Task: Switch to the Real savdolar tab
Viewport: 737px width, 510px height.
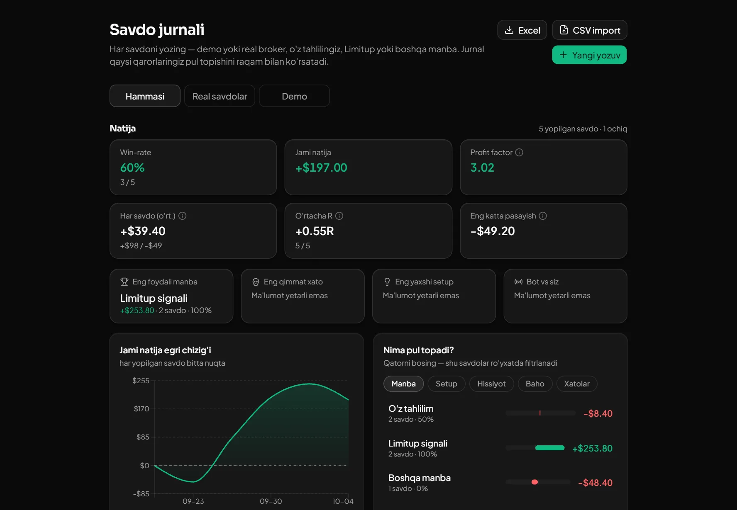Action: [x=220, y=96]
